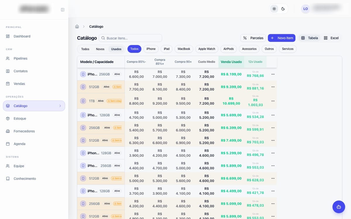Switch to Tabela view
Viewport: 351px width, 219px height.
(309, 38)
